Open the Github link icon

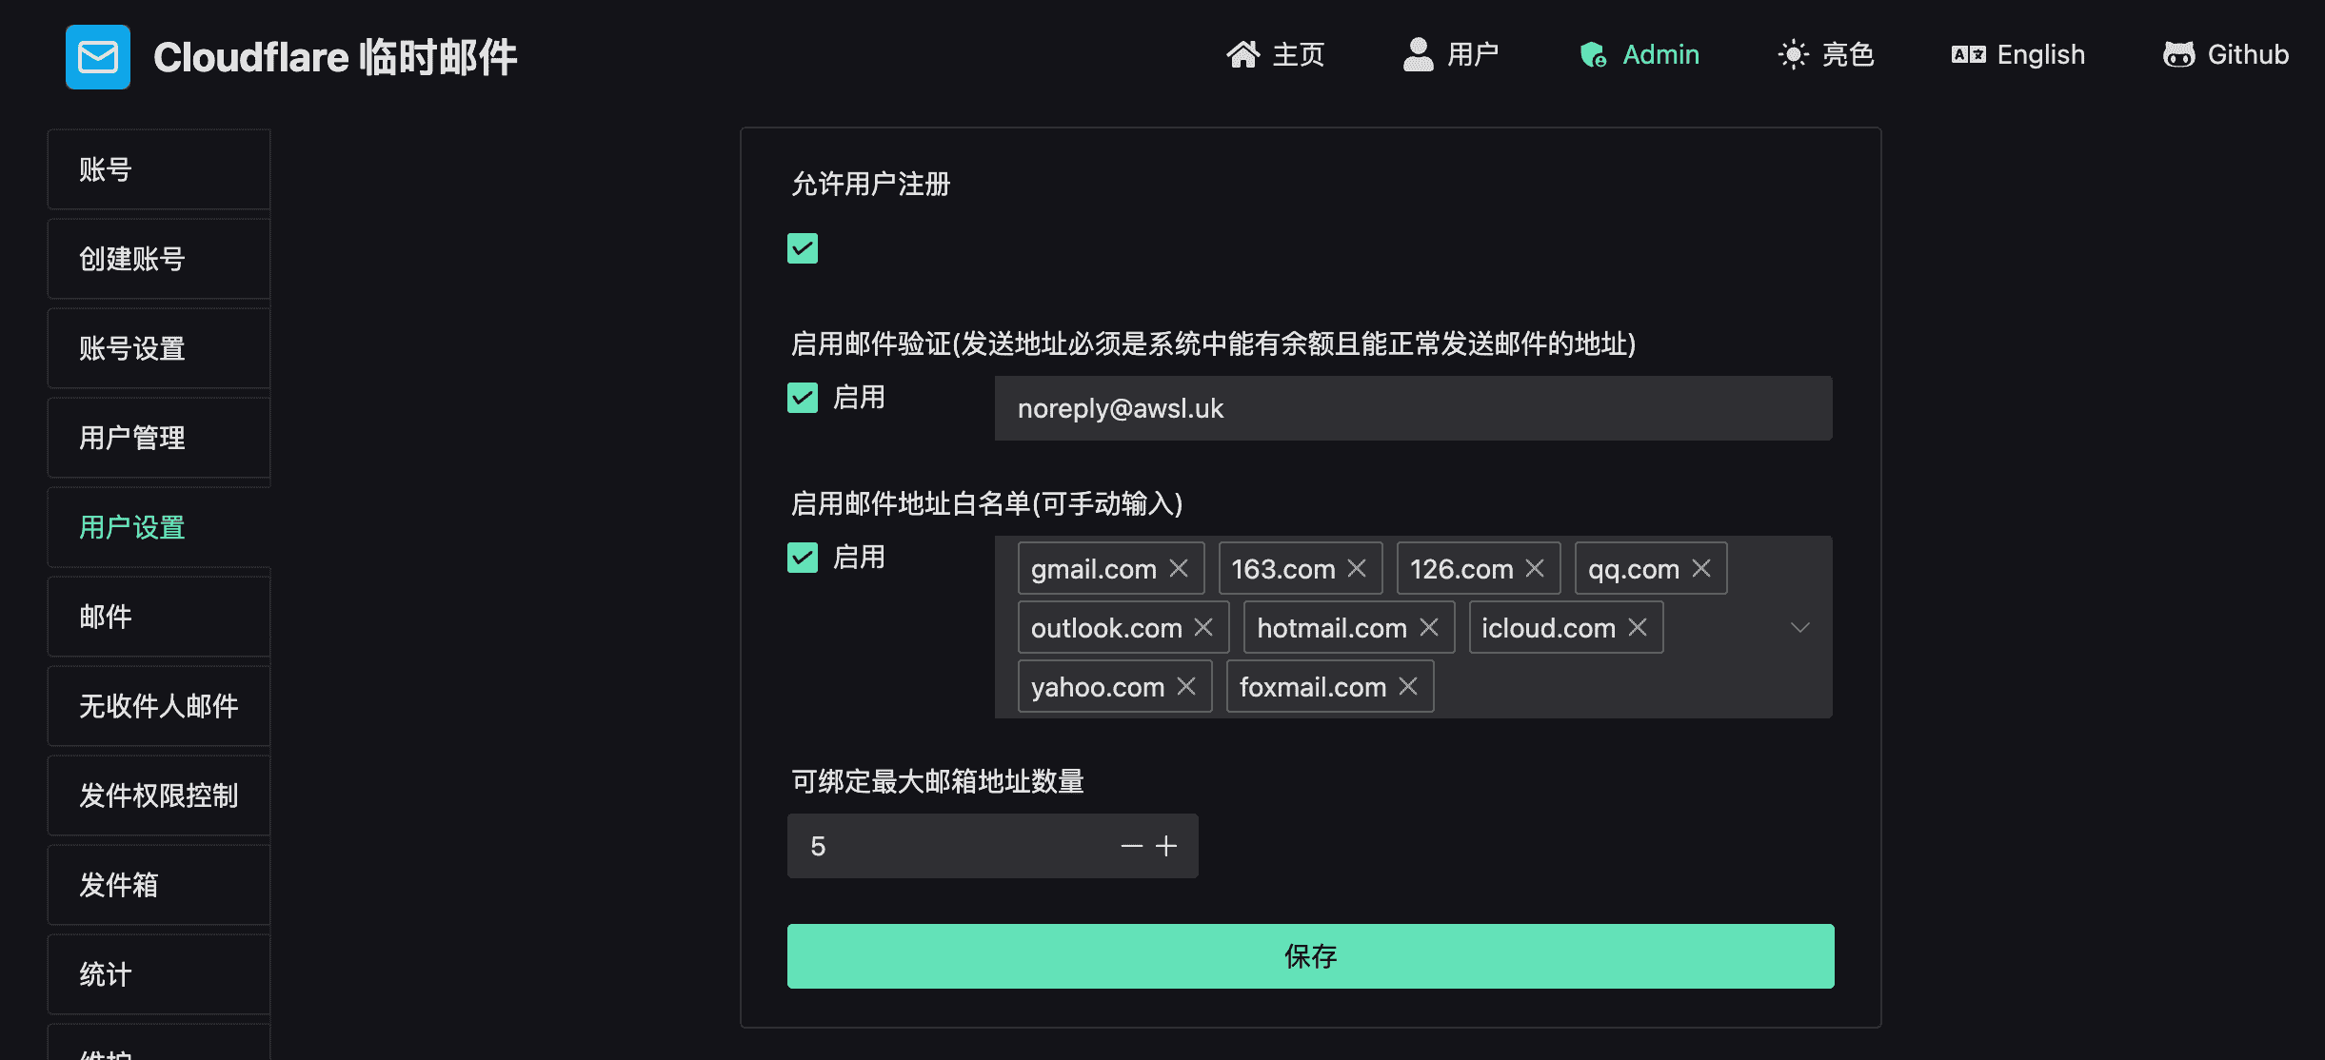click(2178, 55)
